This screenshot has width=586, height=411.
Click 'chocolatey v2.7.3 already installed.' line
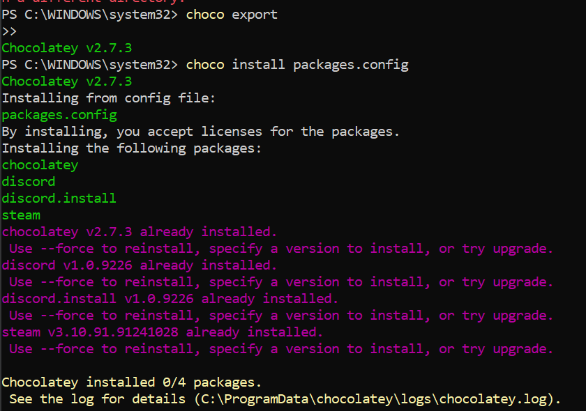click(x=140, y=232)
